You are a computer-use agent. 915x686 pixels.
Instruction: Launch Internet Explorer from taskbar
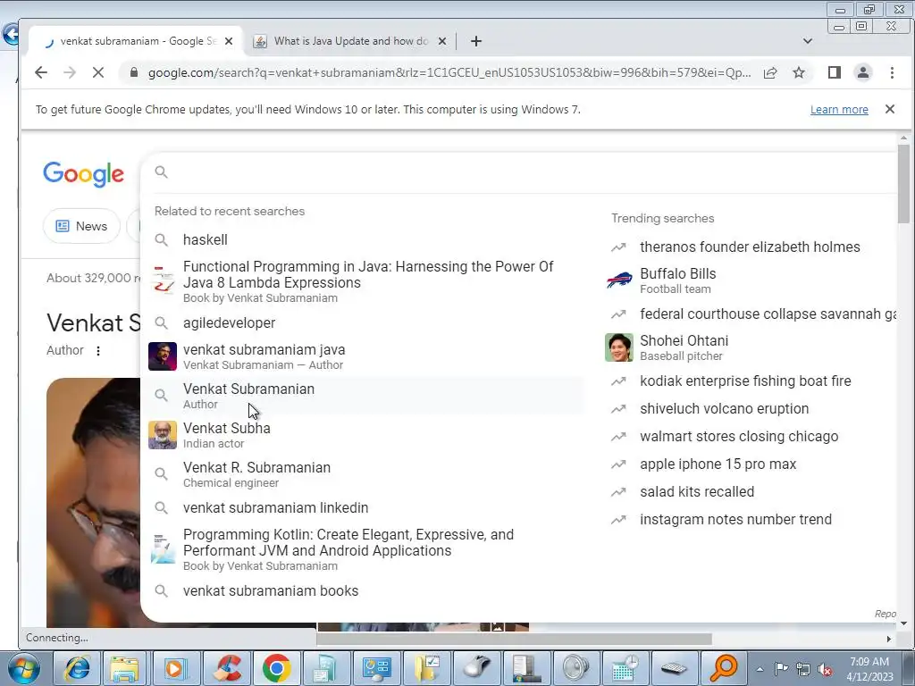(78, 668)
